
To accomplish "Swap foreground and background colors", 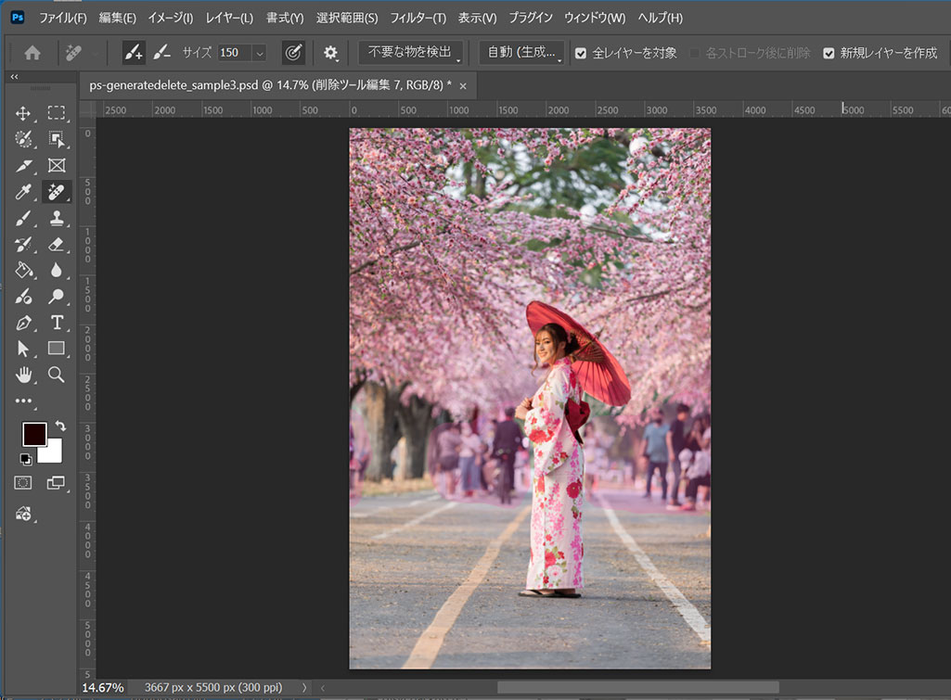I will (x=60, y=426).
